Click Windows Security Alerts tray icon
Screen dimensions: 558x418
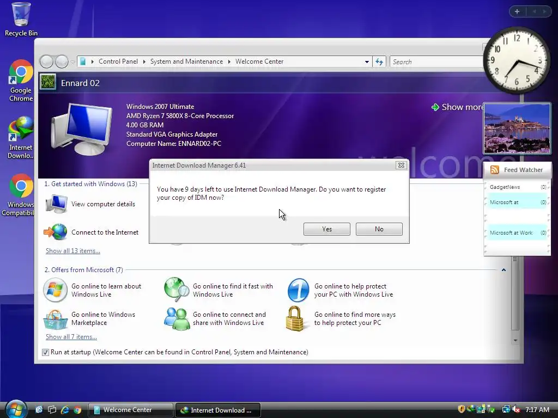461,409
